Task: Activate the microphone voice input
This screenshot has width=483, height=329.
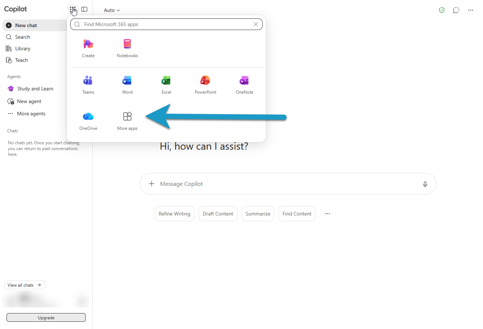Action: coord(425,184)
